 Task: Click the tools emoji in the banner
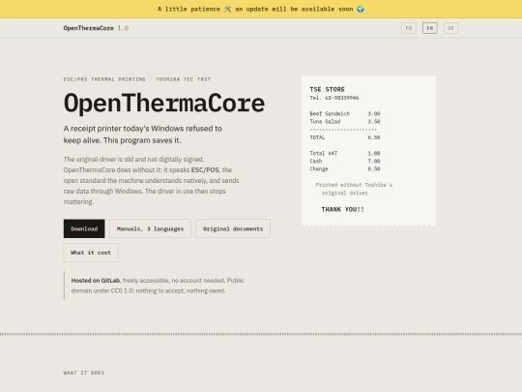click(228, 9)
